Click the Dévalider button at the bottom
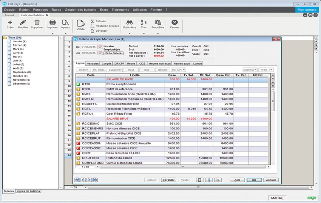Viewport: 321px width, 203px height. 168,180
